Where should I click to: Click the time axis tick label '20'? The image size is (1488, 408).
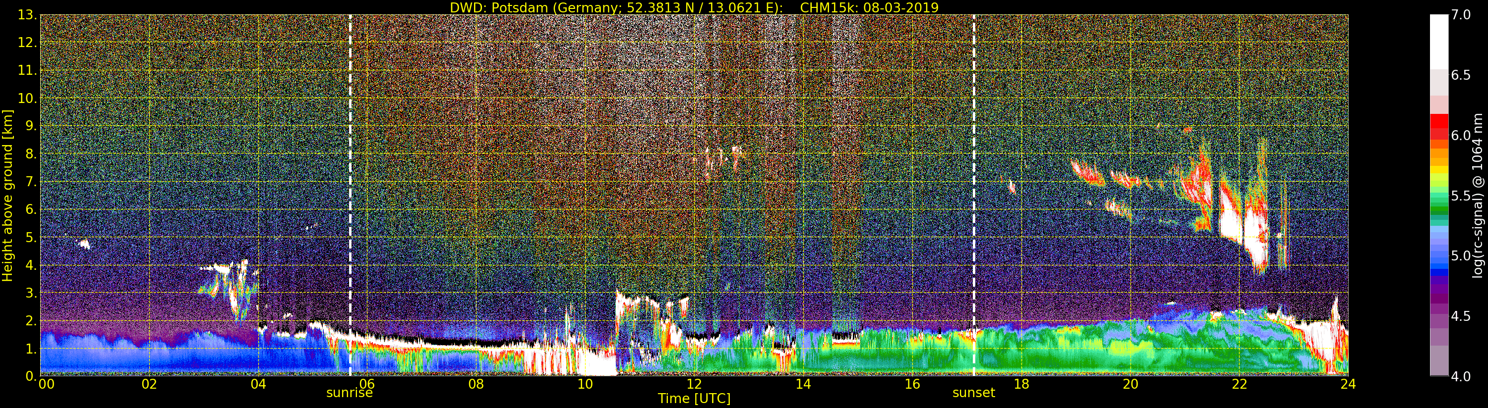(1130, 384)
